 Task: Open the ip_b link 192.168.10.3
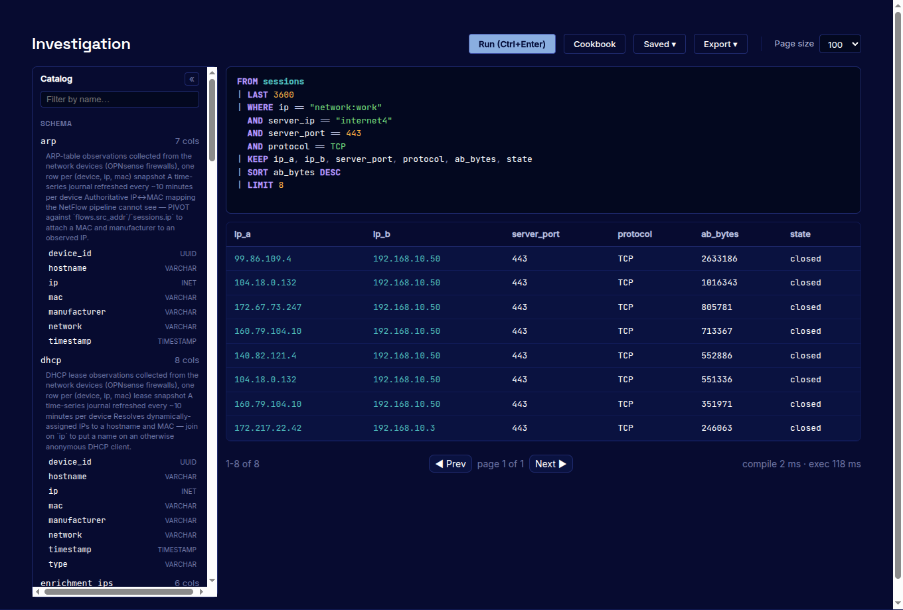click(x=404, y=428)
